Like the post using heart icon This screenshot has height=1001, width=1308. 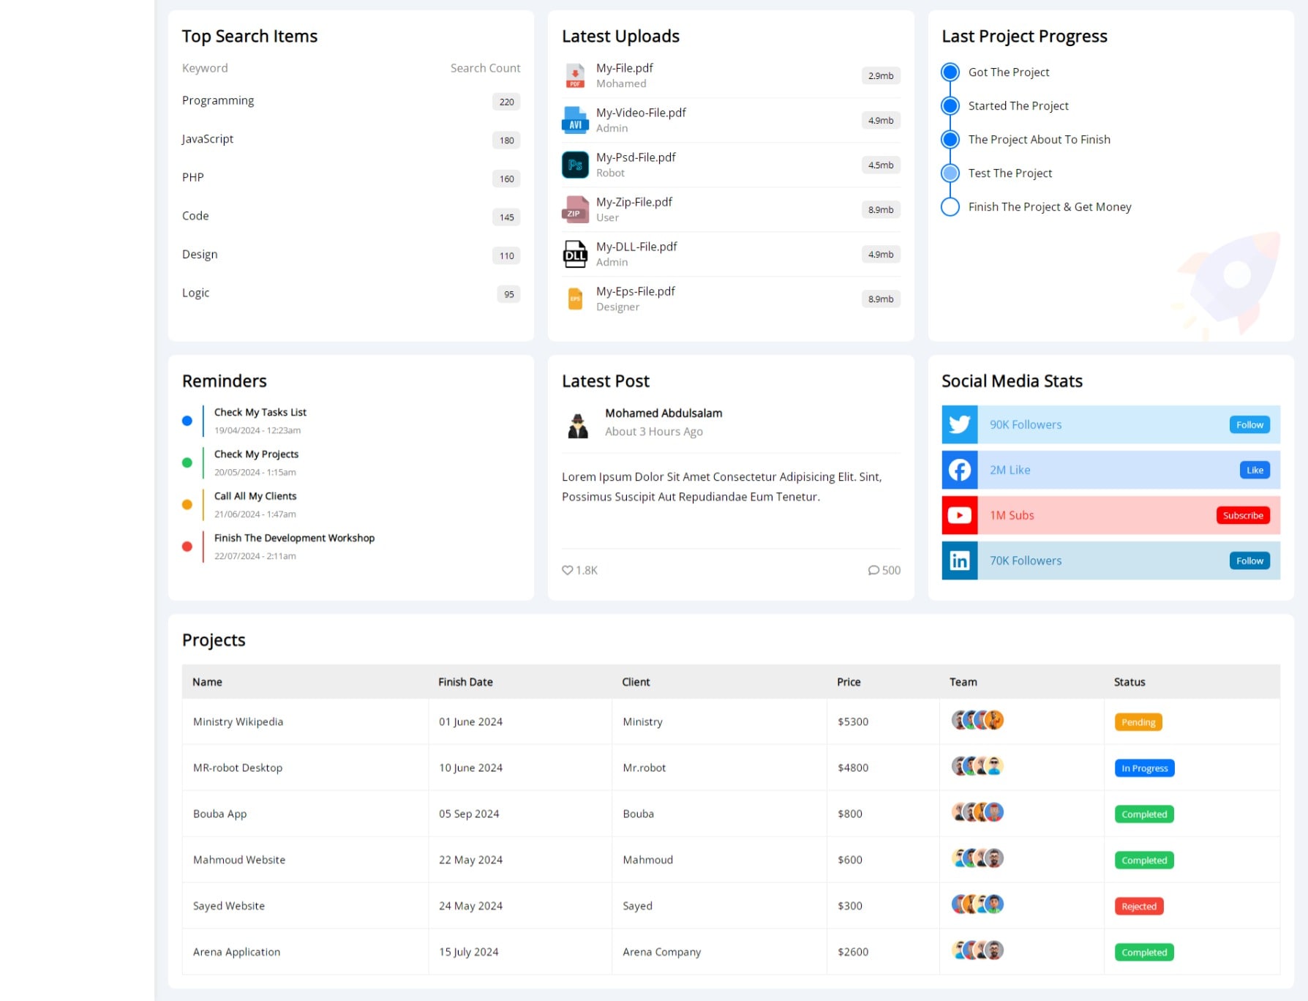pos(568,570)
